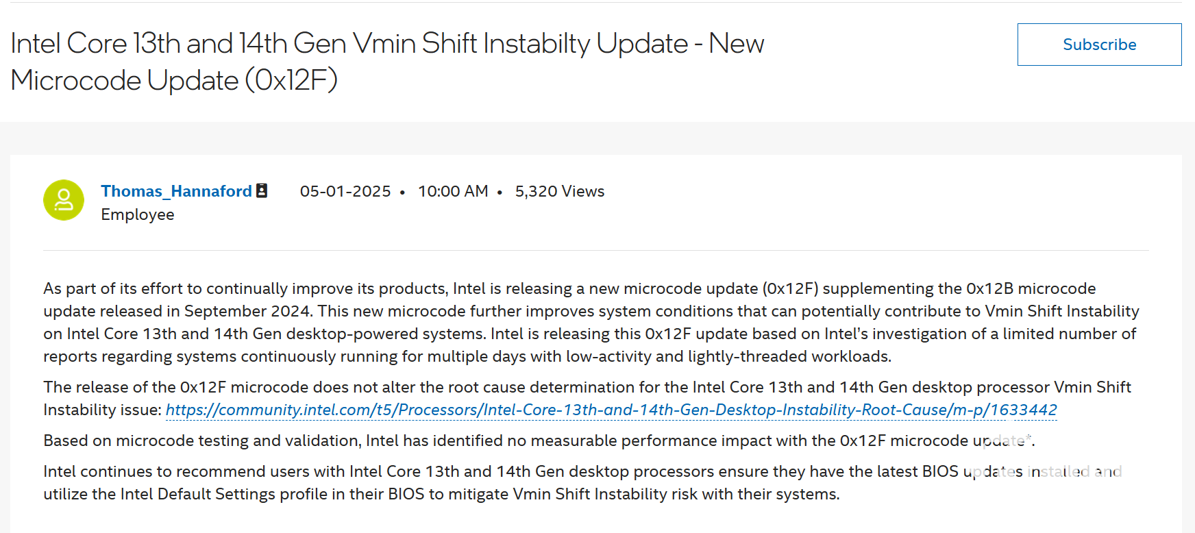Click the Subscribe button
The height and width of the screenshot is (533, 1195).
1099,45
